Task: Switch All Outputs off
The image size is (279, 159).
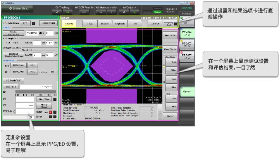Action: point(124,12)
